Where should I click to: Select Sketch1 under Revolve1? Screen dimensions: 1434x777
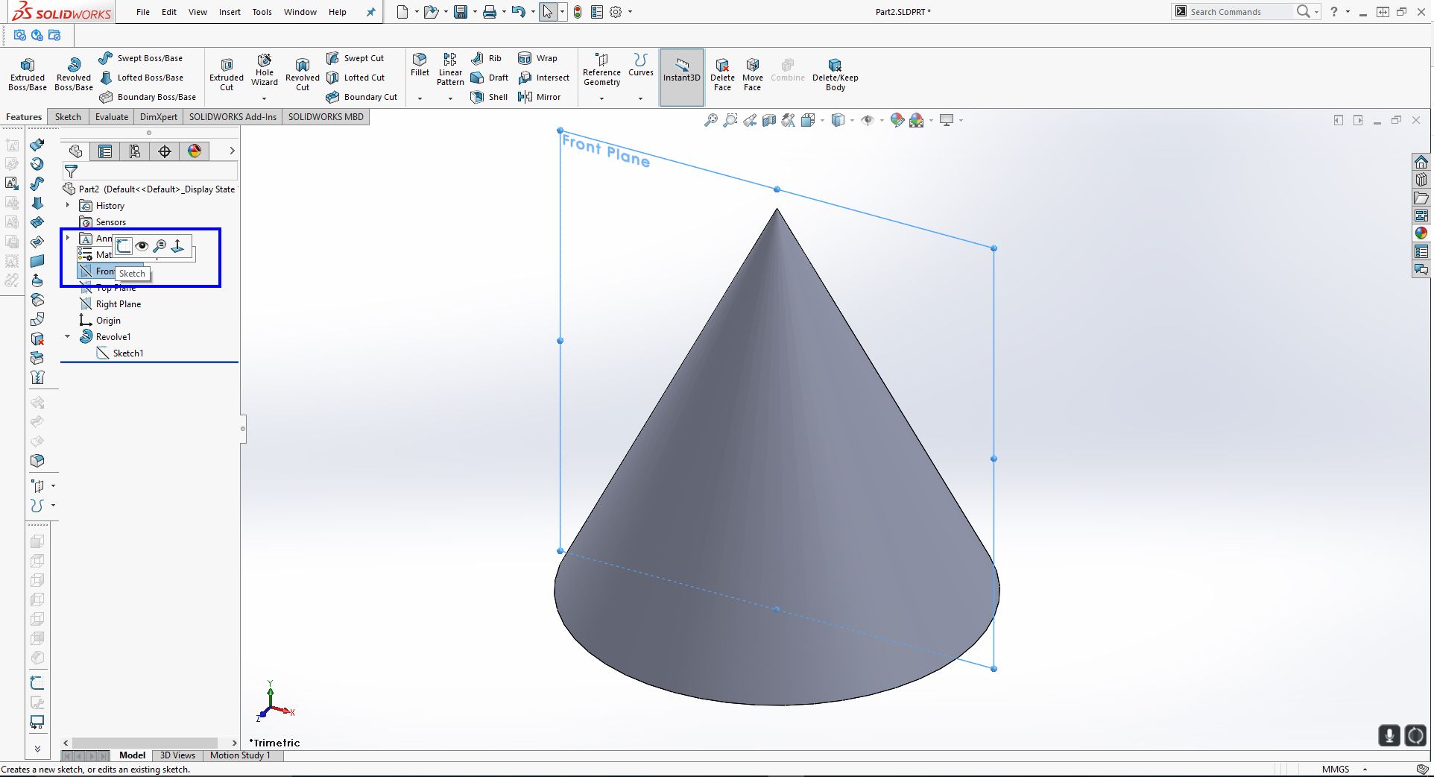[119, 353]
